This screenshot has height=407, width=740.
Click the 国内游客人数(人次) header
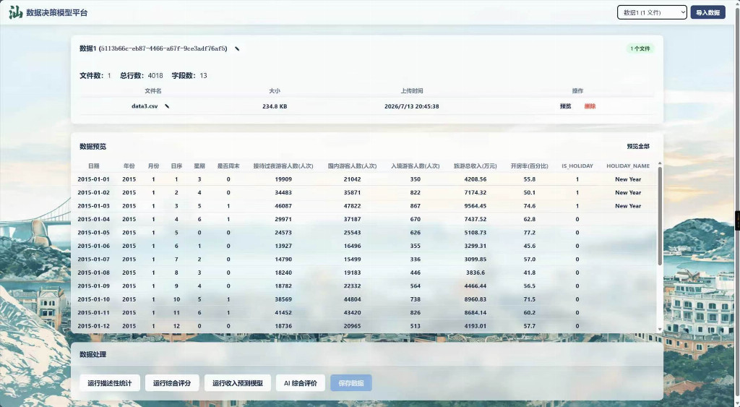(352, 166)
